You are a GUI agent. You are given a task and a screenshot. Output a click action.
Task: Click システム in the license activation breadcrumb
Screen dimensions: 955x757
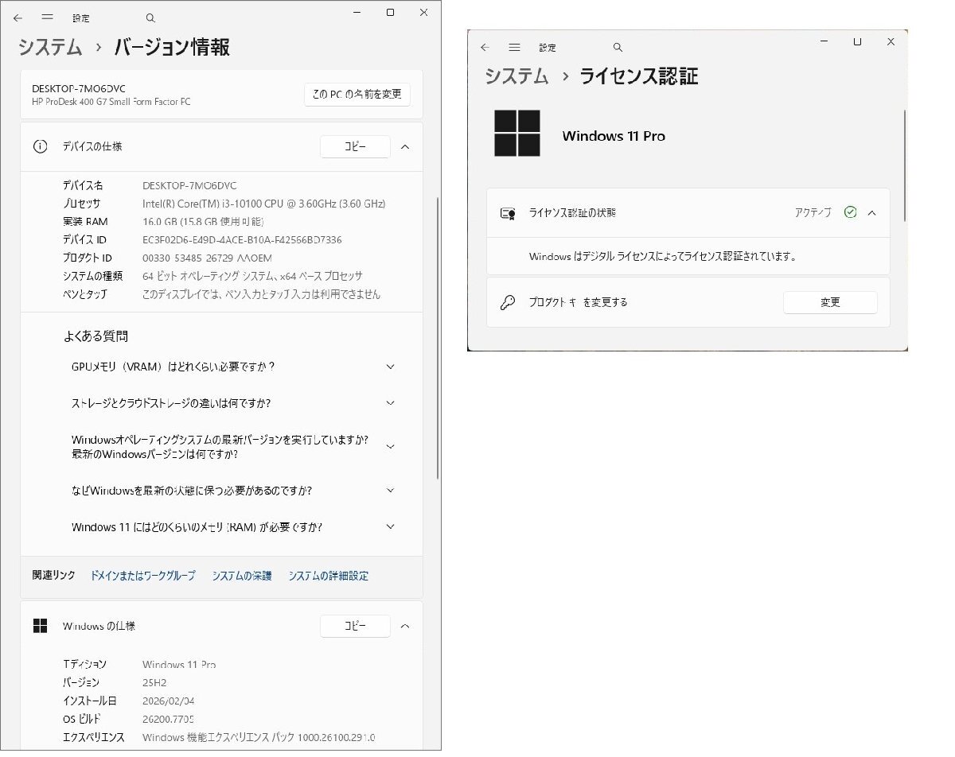[516, 76]
